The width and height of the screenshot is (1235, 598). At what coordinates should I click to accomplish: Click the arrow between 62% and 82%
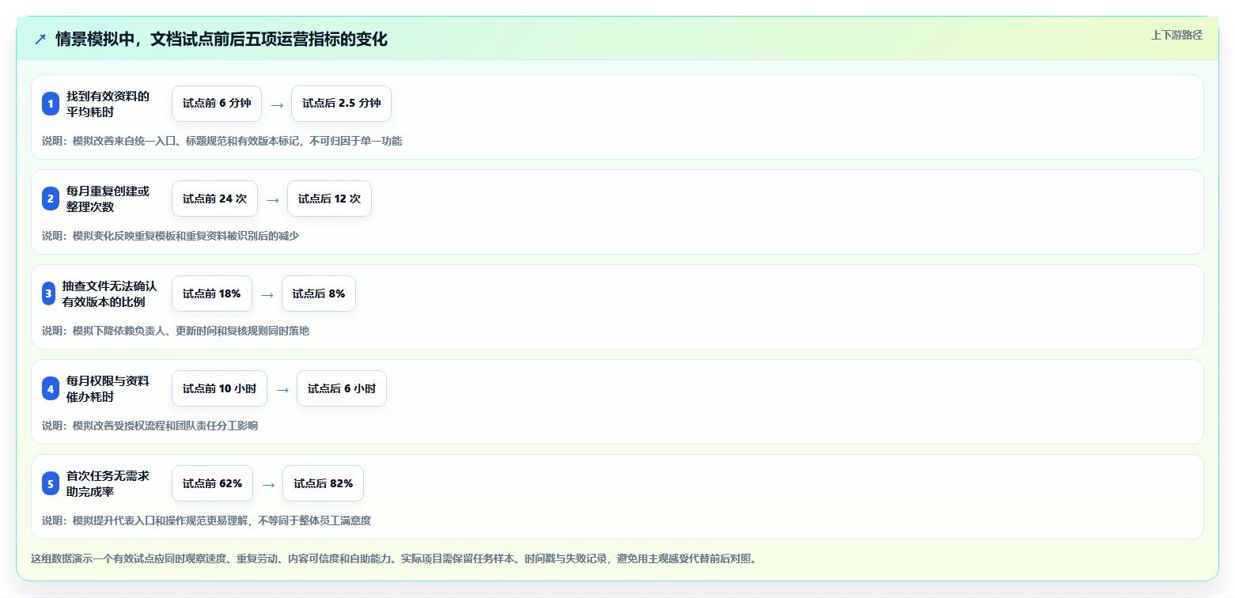(268, 484)
